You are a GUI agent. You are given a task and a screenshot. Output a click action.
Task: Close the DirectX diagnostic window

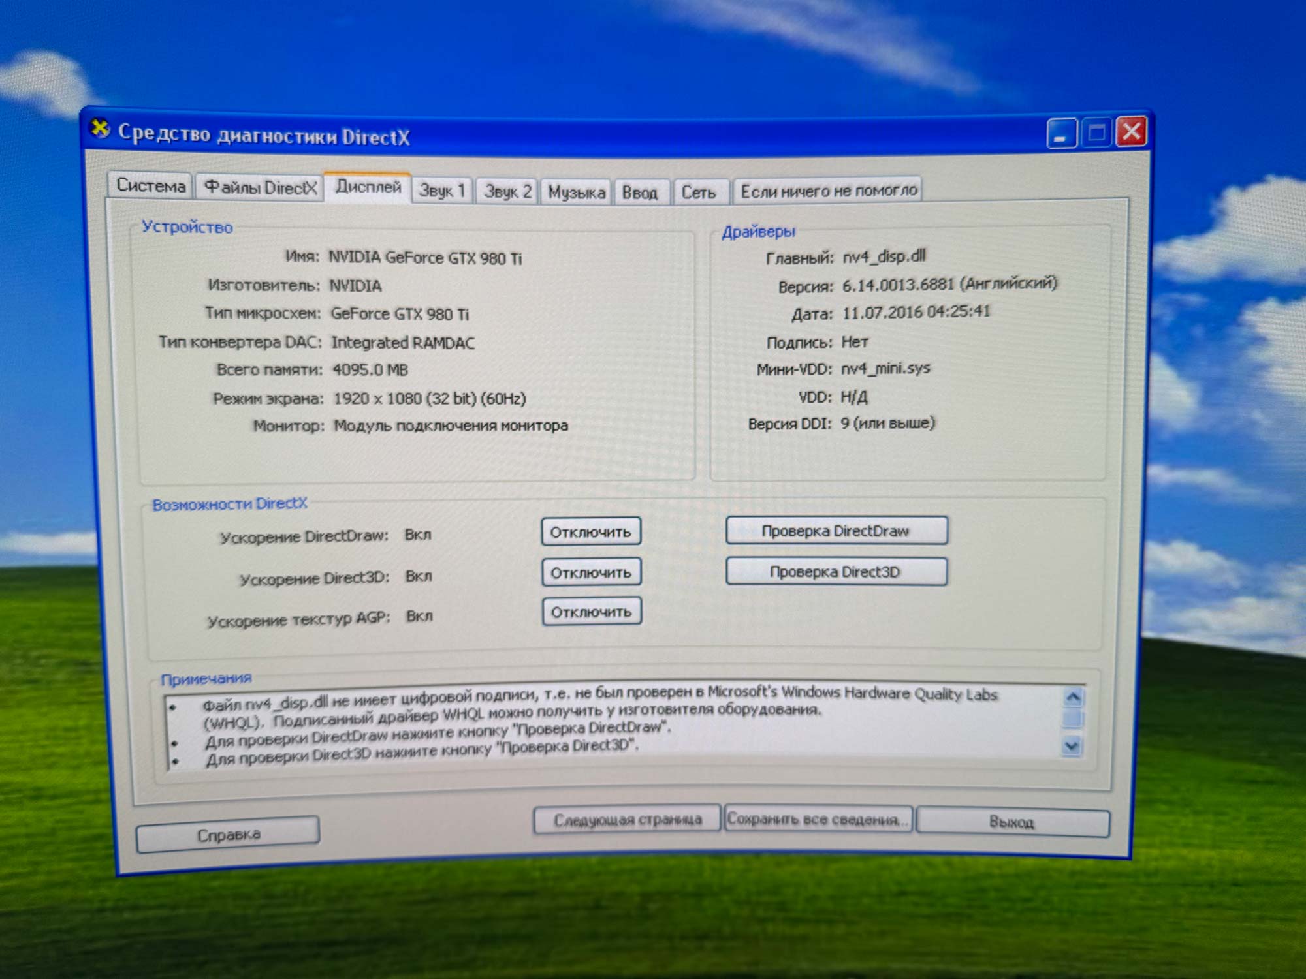1132,132
